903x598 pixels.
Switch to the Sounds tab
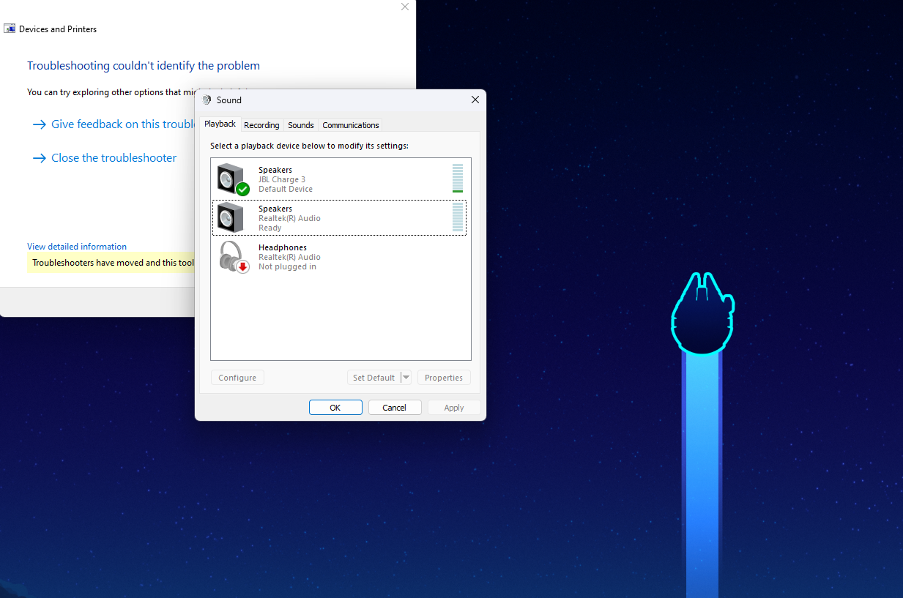tap(300, 125)
